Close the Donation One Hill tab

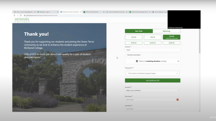click(x=81, y=12)
